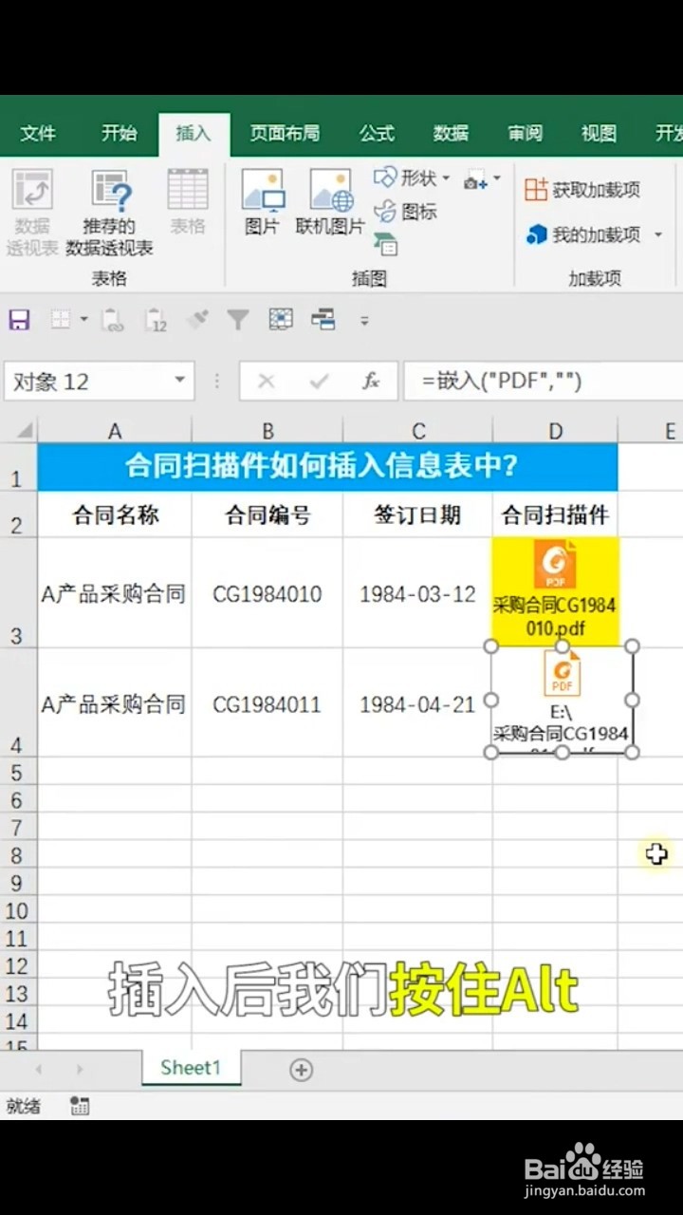
Task: Click the 表格 table icon
Action: point(188,201)
